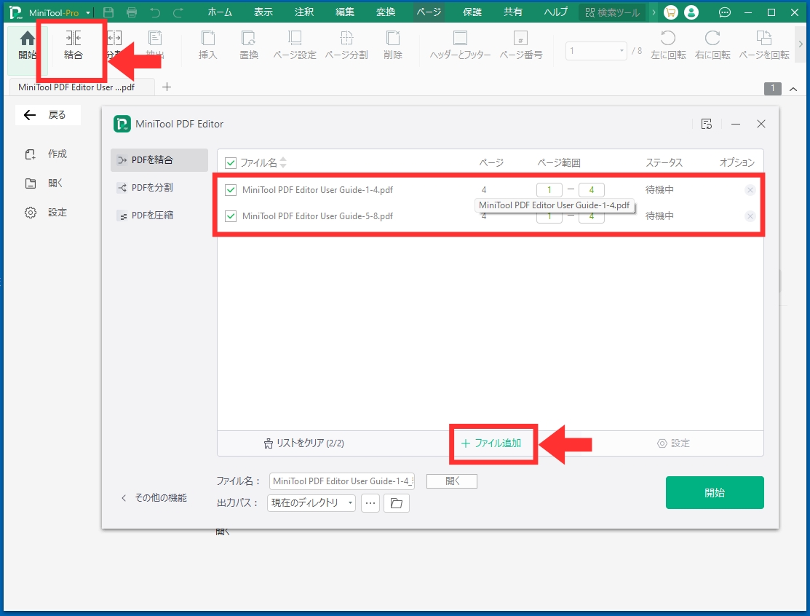Select PDFを結合 in the side list
Screen dimensions: 810x616
tap(159, 160)
